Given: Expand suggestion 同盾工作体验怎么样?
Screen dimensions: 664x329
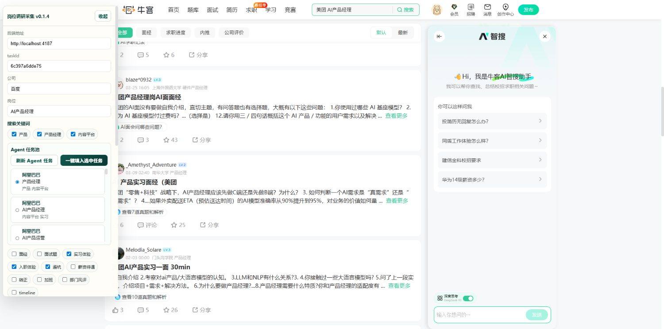Looking at the screenshot, I should [492, 141].
